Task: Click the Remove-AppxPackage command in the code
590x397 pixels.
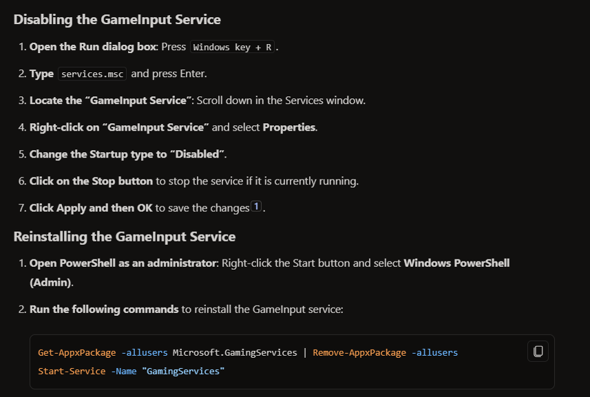Action: (359, 353)
